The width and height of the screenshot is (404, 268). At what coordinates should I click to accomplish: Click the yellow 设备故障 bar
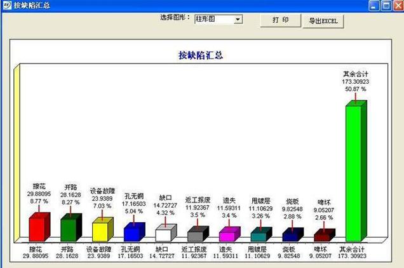pos(101,231)
